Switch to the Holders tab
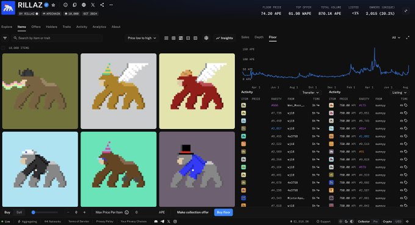This screenshot has width=415, height=225. 52,27
